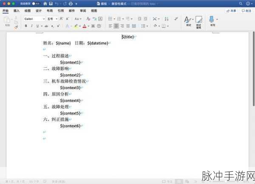Click the Home icon in title bar

click(x=45, y=3)
